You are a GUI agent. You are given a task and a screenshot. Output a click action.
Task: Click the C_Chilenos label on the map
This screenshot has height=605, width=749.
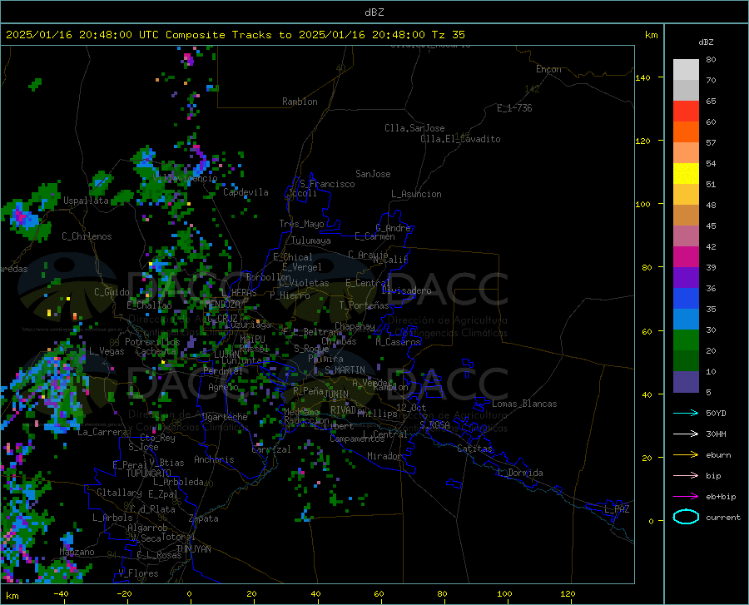[87, 236]
